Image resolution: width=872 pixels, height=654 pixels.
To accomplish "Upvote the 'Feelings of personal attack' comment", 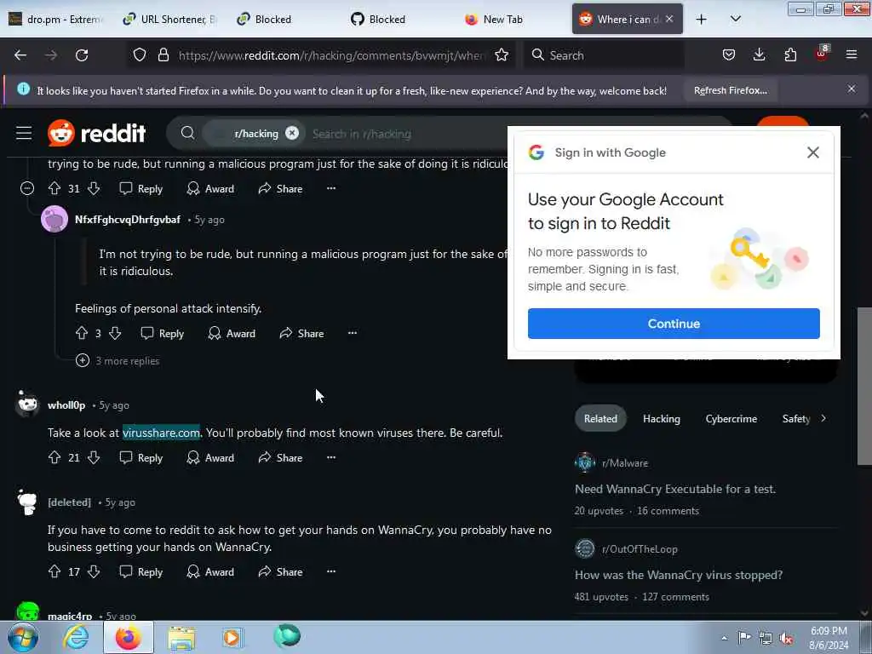I will 81,333.
